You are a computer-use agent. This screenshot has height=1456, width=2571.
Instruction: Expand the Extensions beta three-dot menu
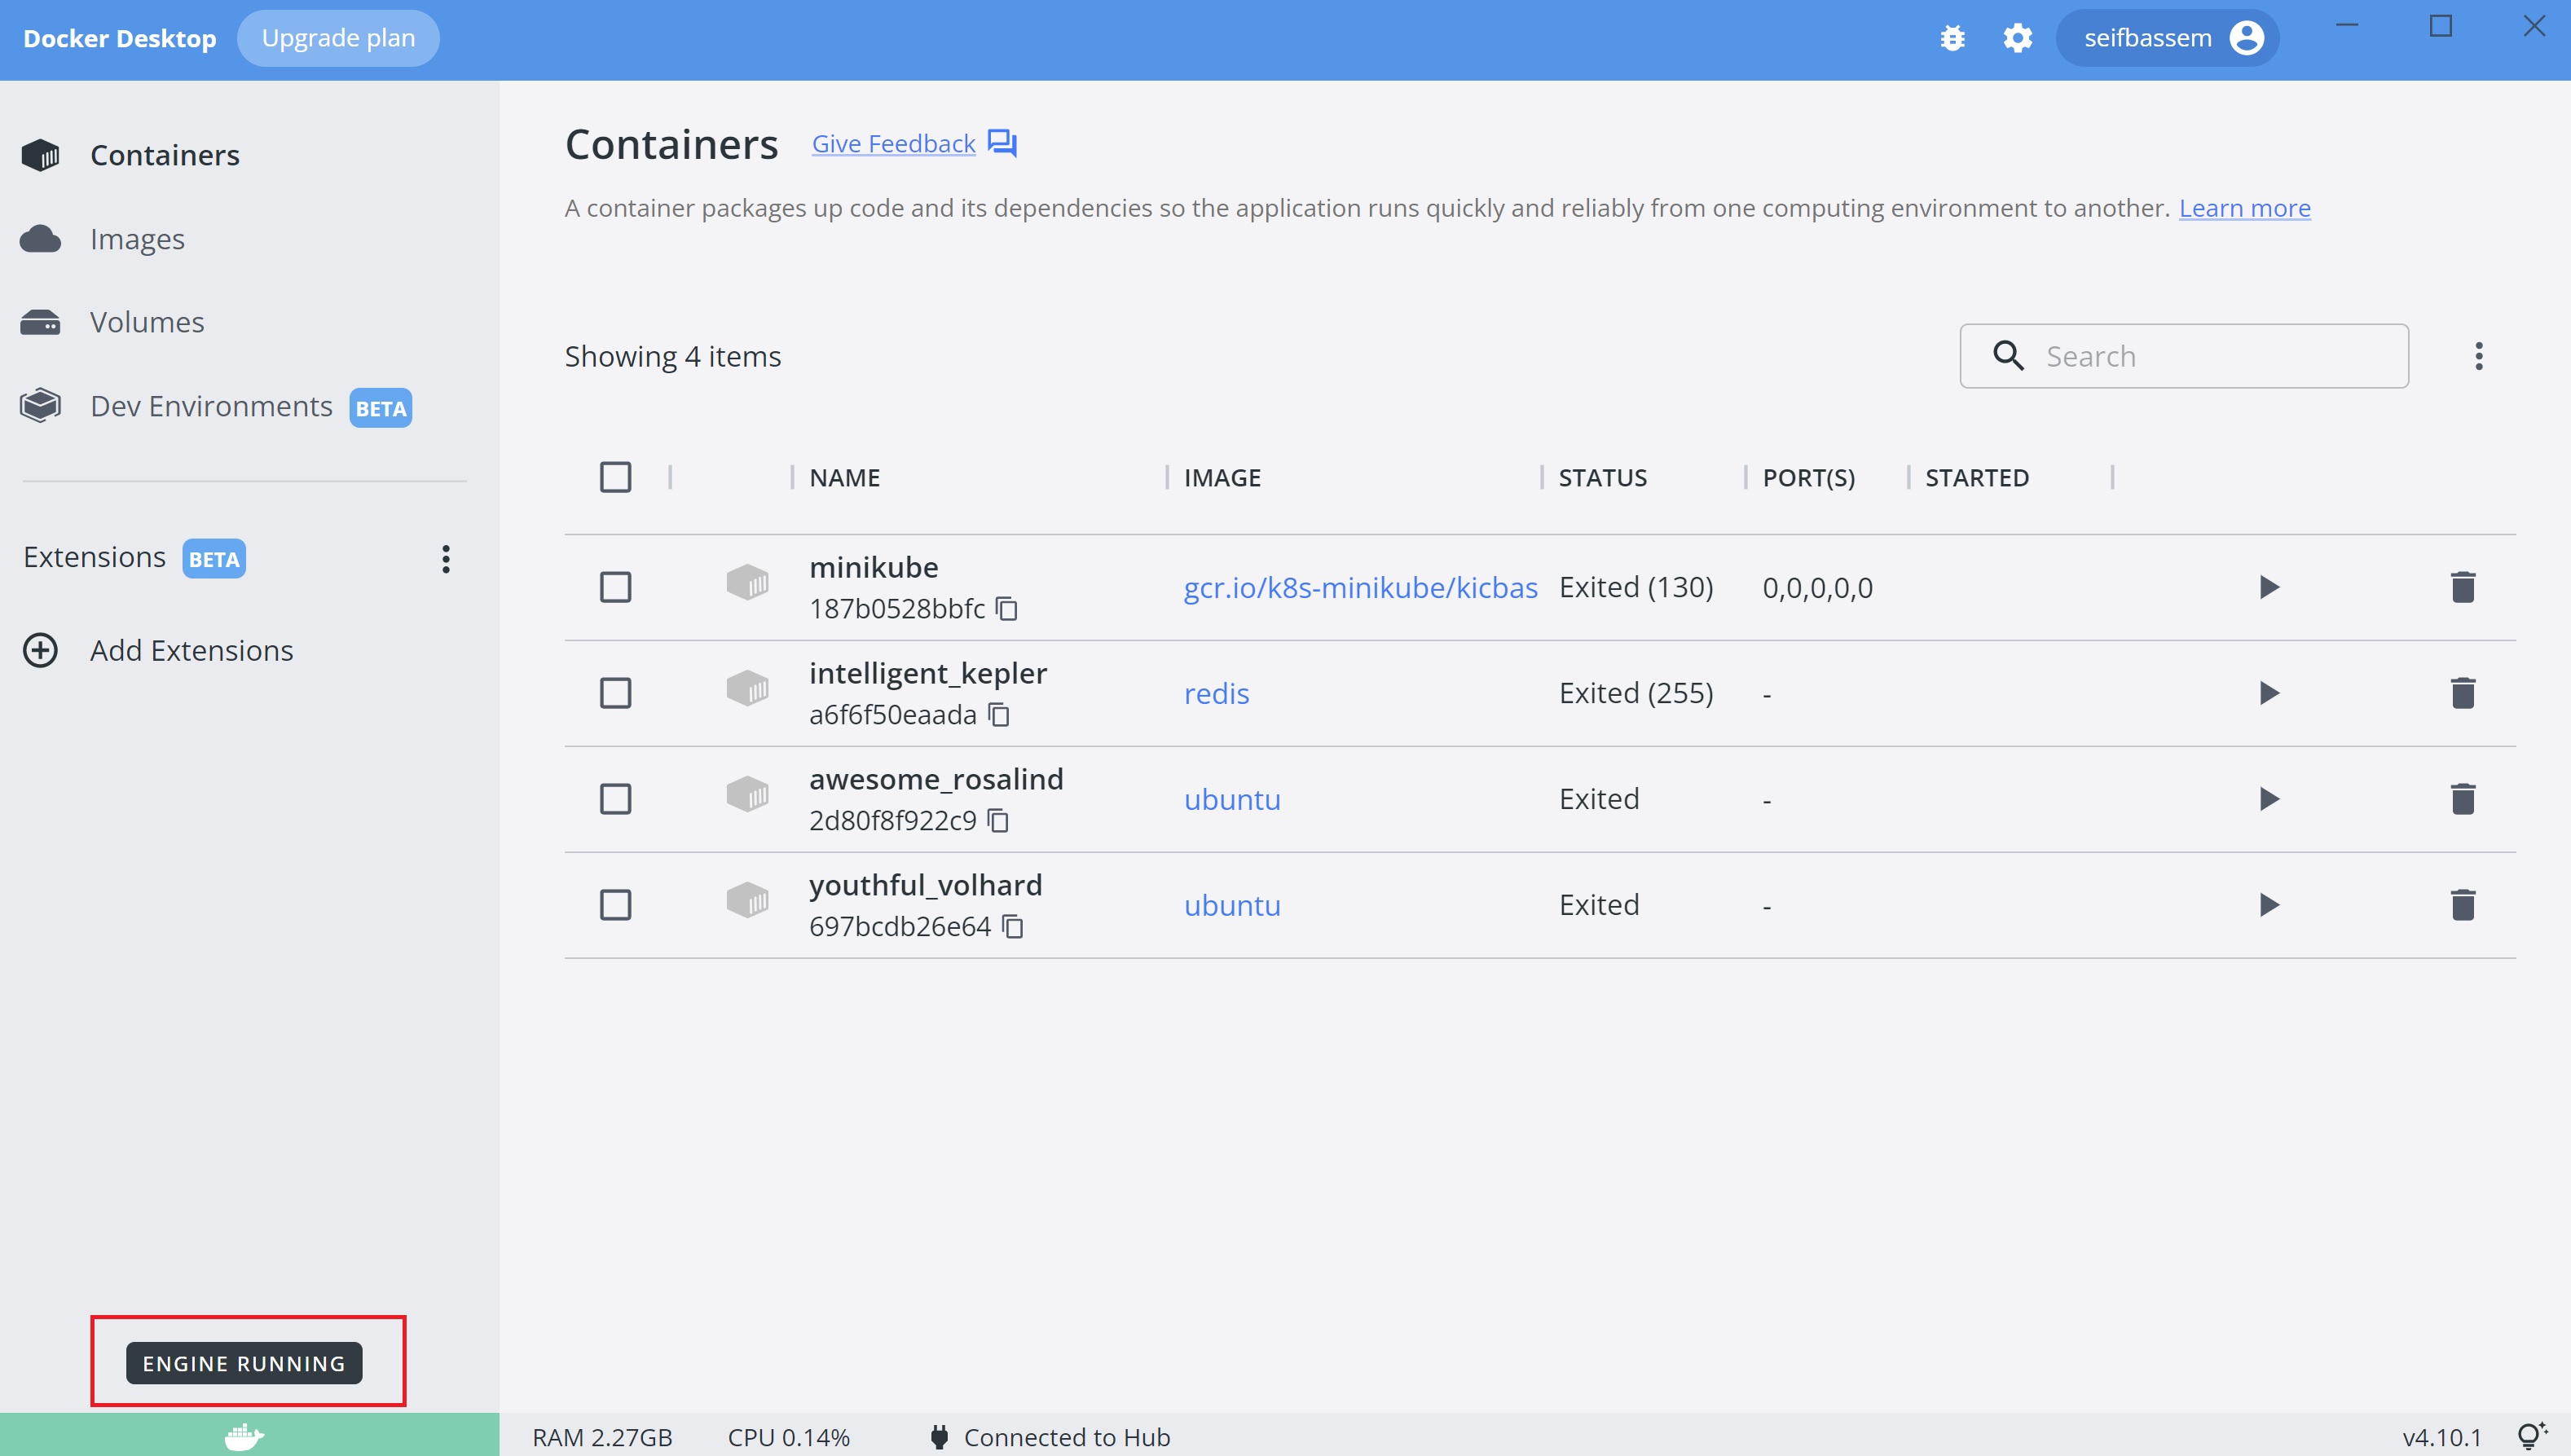pos(447,557)
